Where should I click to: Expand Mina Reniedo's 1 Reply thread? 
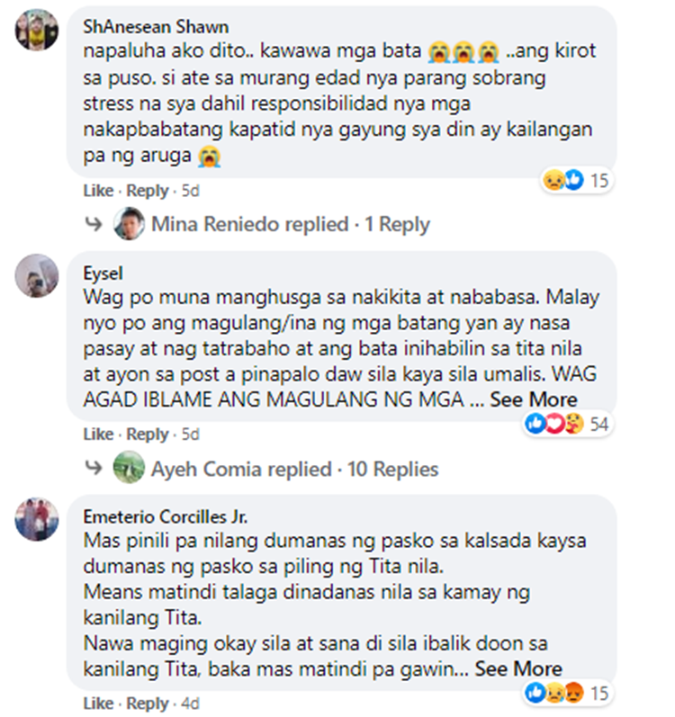tap(291, 224)
